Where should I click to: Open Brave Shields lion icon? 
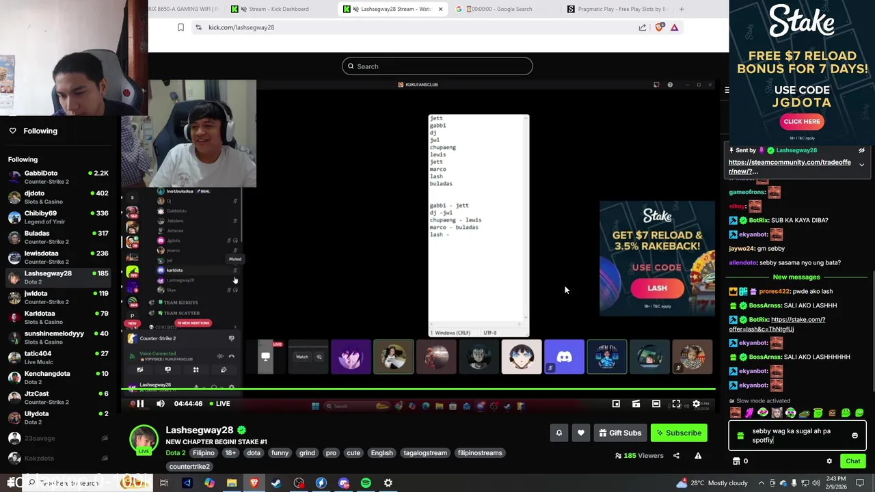[659, 27]
